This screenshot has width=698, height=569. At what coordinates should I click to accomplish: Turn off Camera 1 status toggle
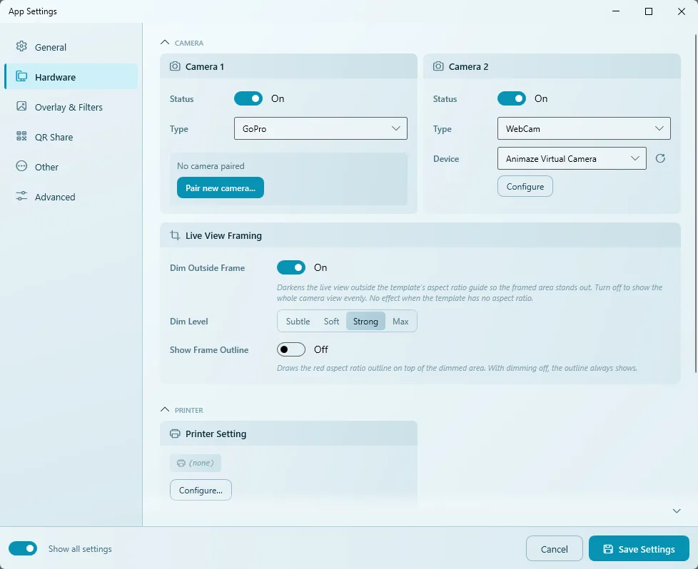[x=248, y=99]
